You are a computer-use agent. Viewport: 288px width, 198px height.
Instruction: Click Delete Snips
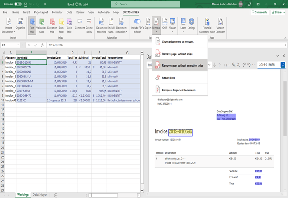tap(89, 26)
